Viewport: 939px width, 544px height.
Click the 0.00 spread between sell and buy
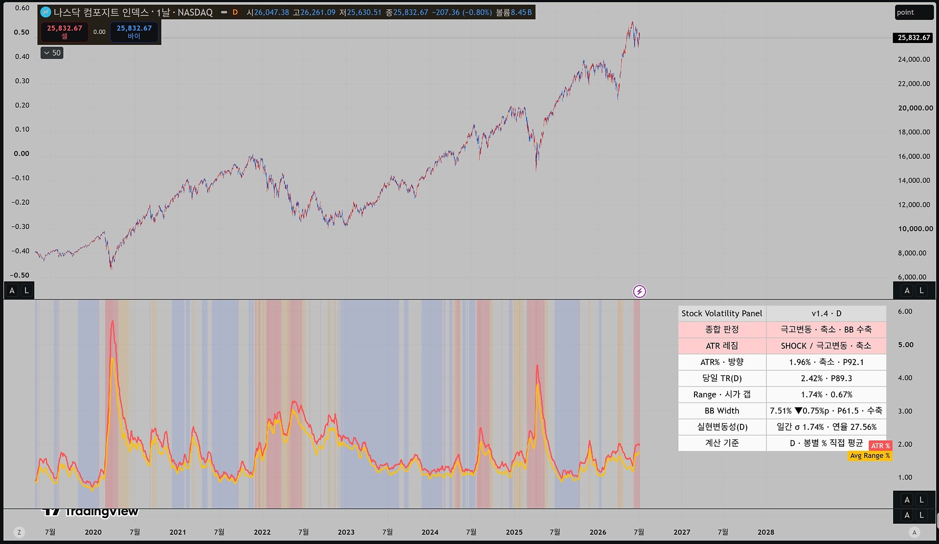(99, 32)
